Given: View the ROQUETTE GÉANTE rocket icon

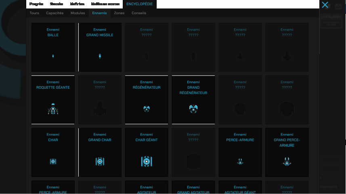Looking at the screenshot, I should [53, 108].
